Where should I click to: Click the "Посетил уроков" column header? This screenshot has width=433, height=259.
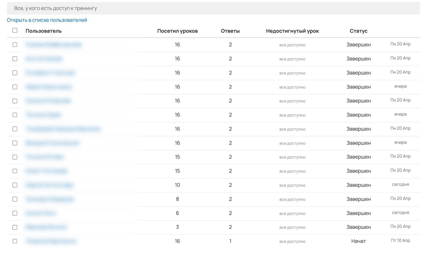coord(177,31)
